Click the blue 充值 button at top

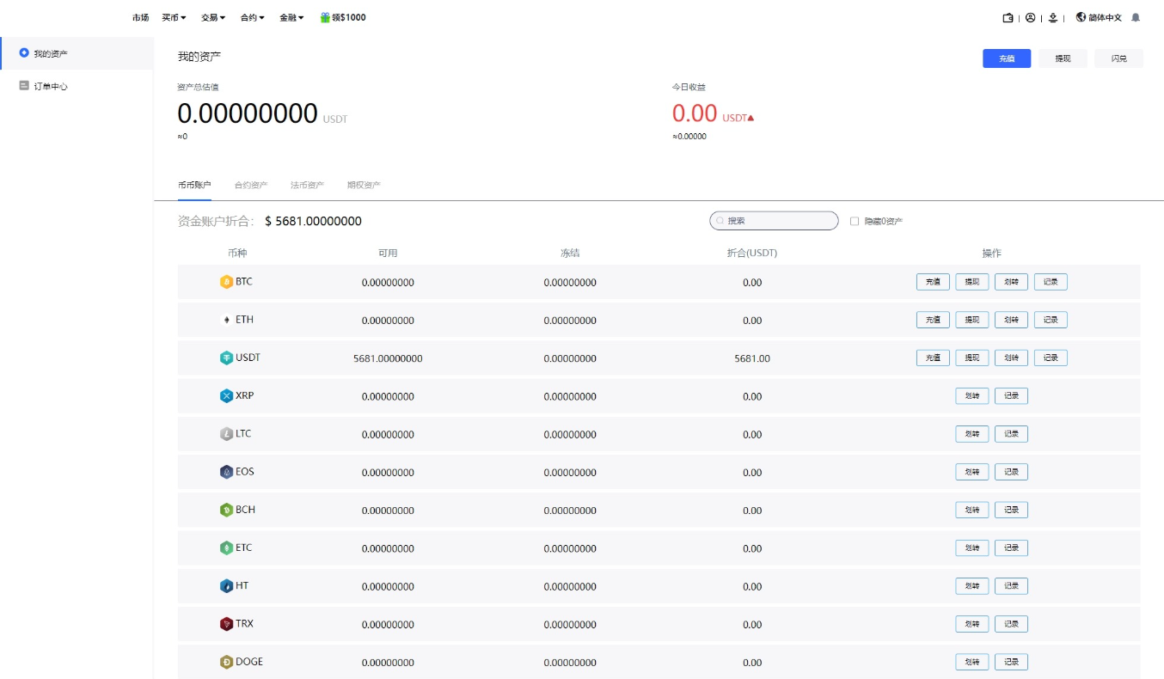pos(1007,58)
